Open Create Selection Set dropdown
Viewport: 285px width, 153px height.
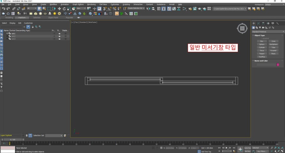tap(136, 8)
